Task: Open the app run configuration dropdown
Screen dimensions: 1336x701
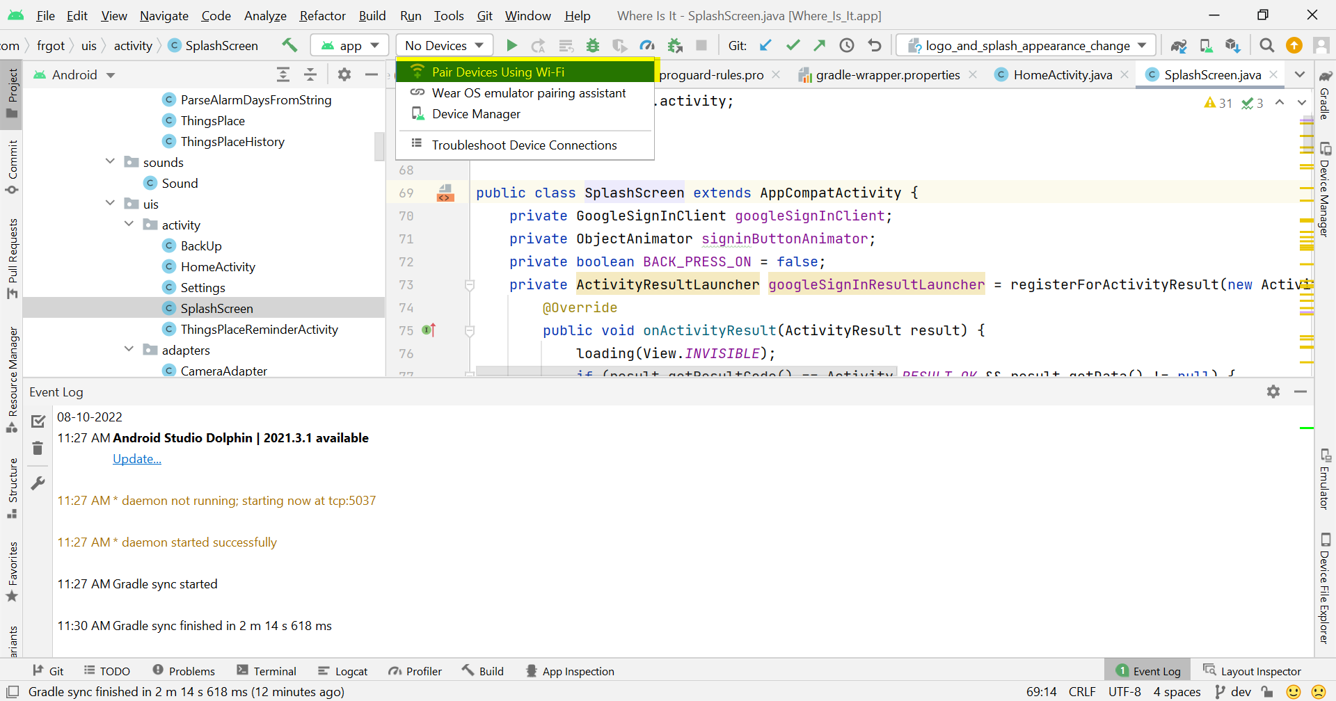Action: pyautogui.click(x=350, y=46)
